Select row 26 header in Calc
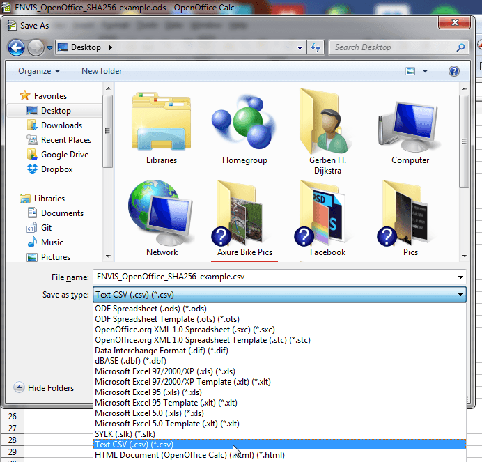This screenshot has height=462, width=482. point(13,417)
